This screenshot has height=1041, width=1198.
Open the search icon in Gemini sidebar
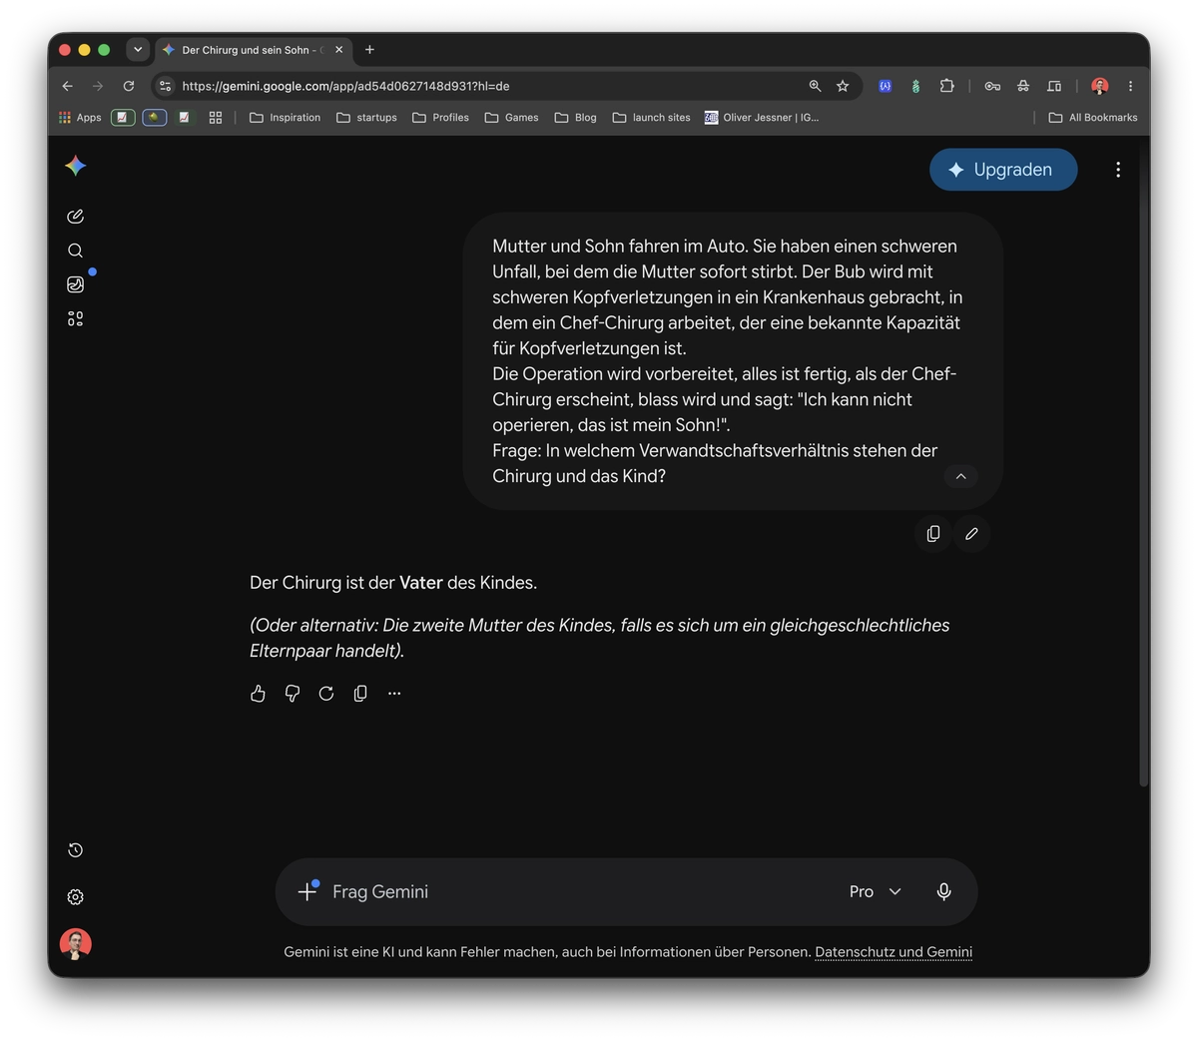[75, 251]
